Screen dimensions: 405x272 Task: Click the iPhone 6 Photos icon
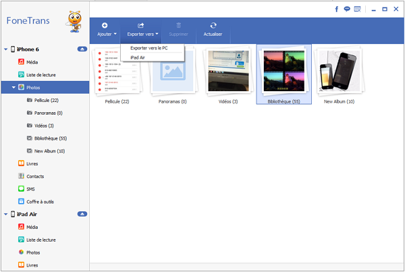pyautogui.click(x=21, y=87)
